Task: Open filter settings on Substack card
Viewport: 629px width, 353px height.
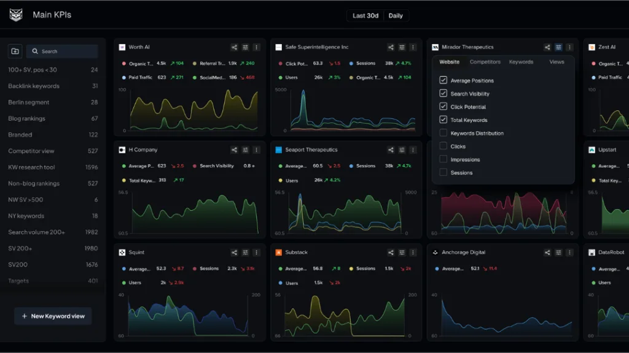Action: coord(402,252)
